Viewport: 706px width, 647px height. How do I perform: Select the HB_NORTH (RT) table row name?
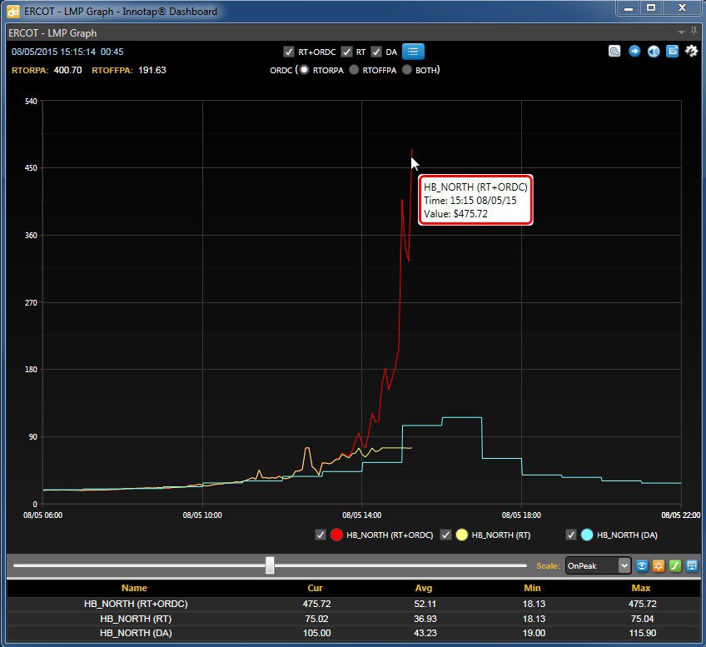click(x=136, y=619)
